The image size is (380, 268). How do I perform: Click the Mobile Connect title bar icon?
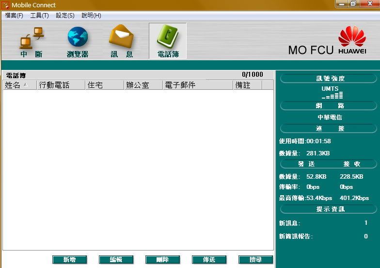(5, 5)
